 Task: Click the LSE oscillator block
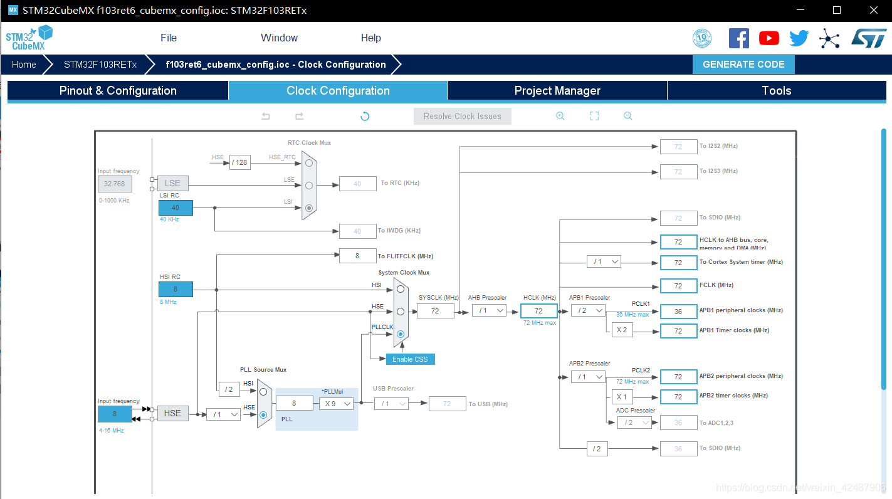tap(172, 183)
